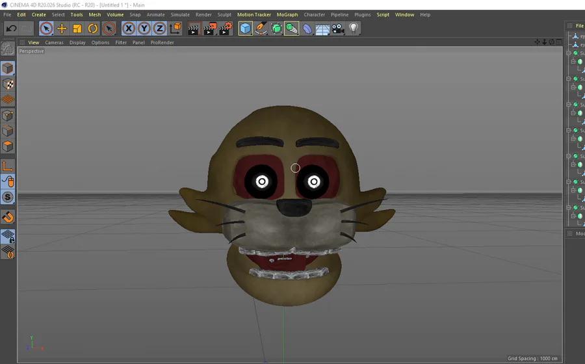Toggle Enable Snap S button
585x364 pixels.
click(x=7, y=198)
